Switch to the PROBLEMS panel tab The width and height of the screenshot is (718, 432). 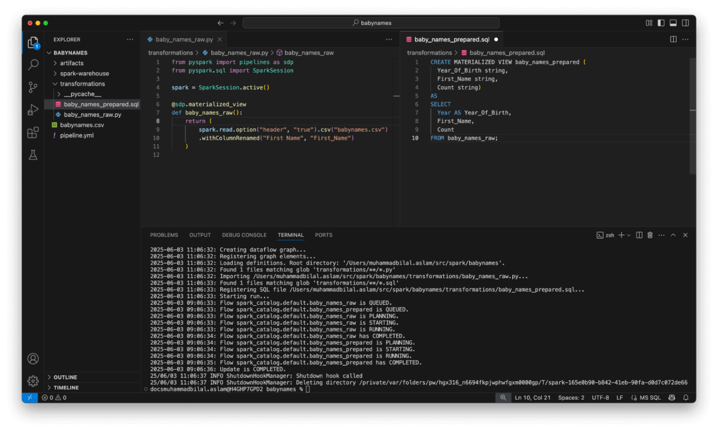(x=164, y=235)
